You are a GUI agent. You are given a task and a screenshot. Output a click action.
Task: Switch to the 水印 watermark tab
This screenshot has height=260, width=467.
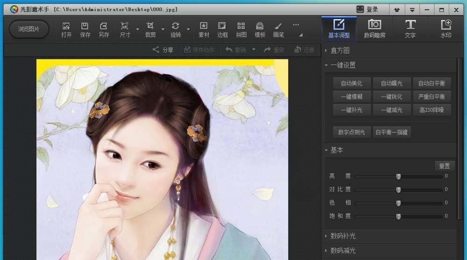(446, 29)
